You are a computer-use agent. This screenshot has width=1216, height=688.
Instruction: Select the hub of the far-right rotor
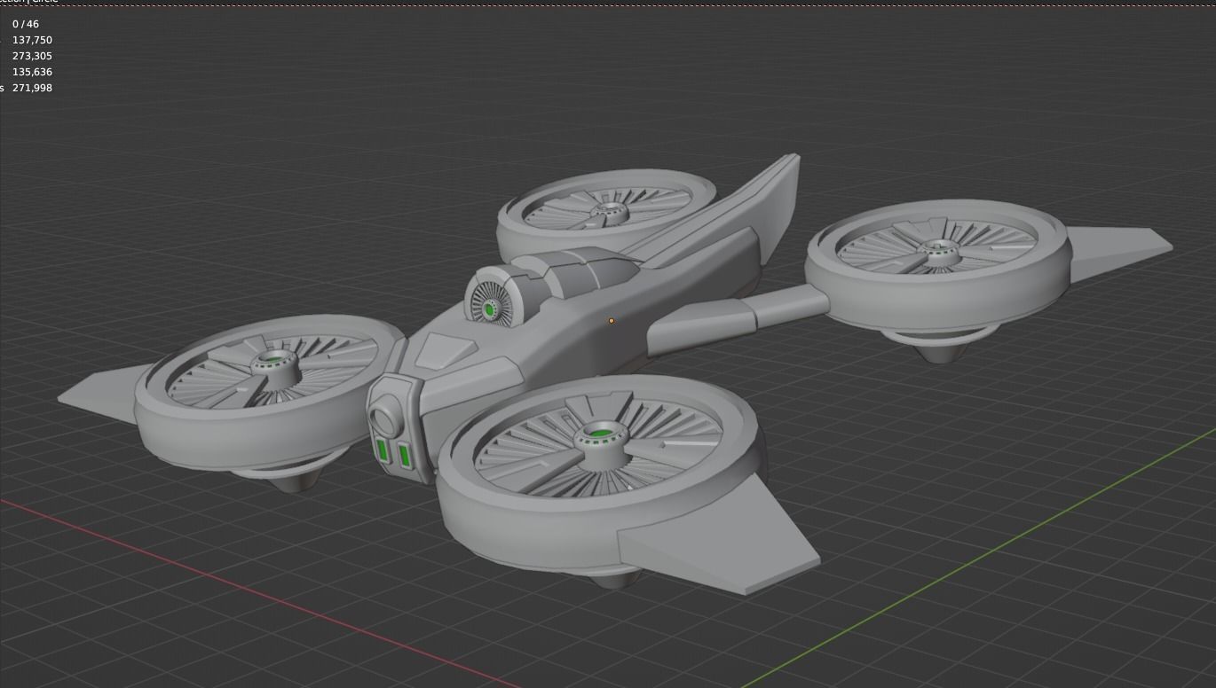point(937,252)
